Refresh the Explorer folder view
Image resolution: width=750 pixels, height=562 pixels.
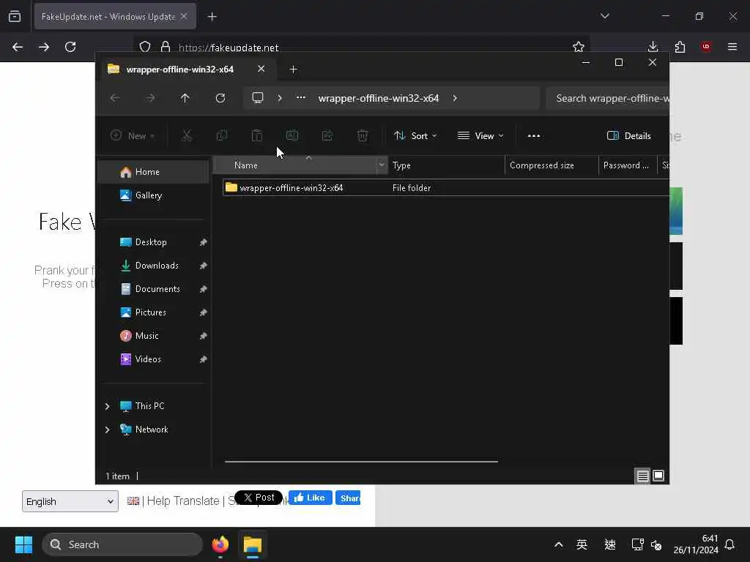tap(220, 98)
